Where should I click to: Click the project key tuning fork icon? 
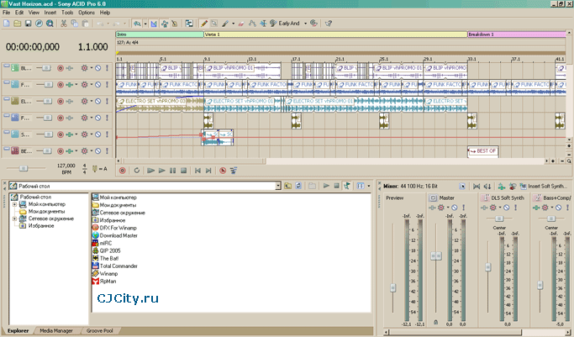pyautogui.click(x=95, y=169)
